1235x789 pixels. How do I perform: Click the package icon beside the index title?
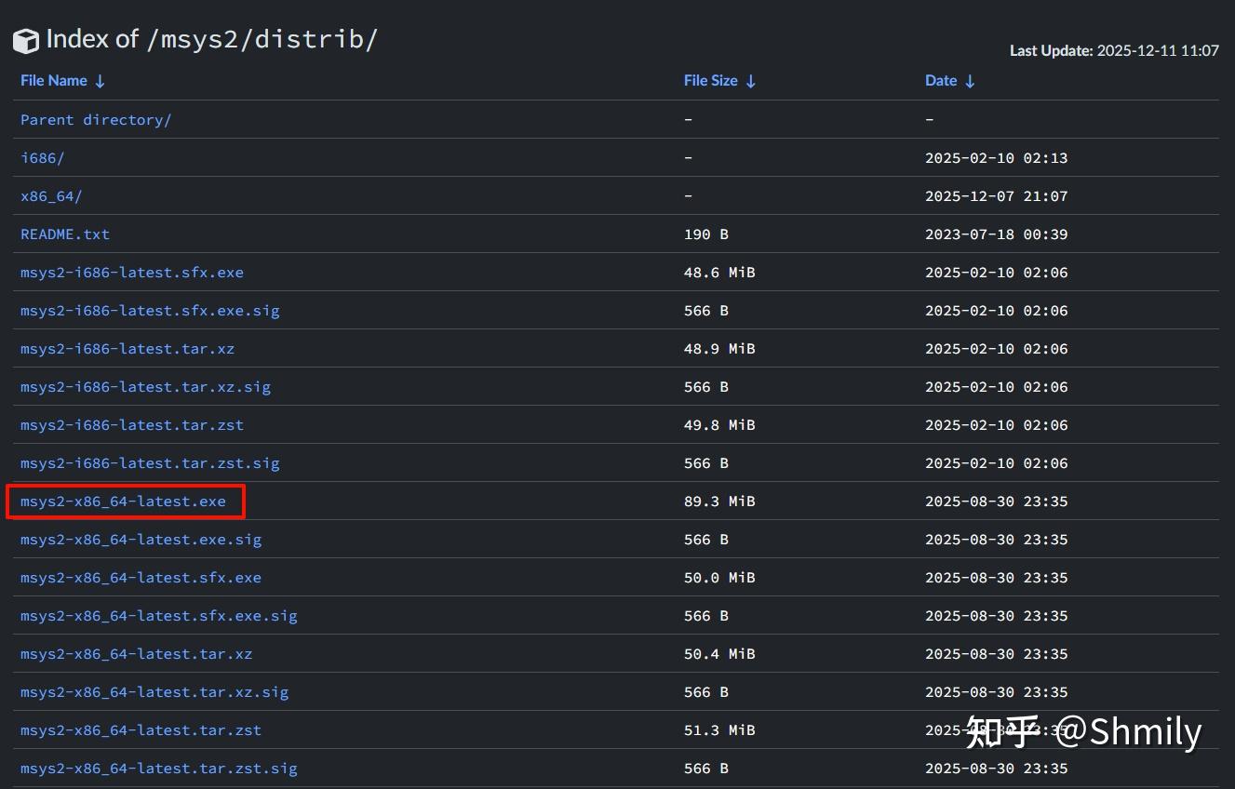pos(25,39)
